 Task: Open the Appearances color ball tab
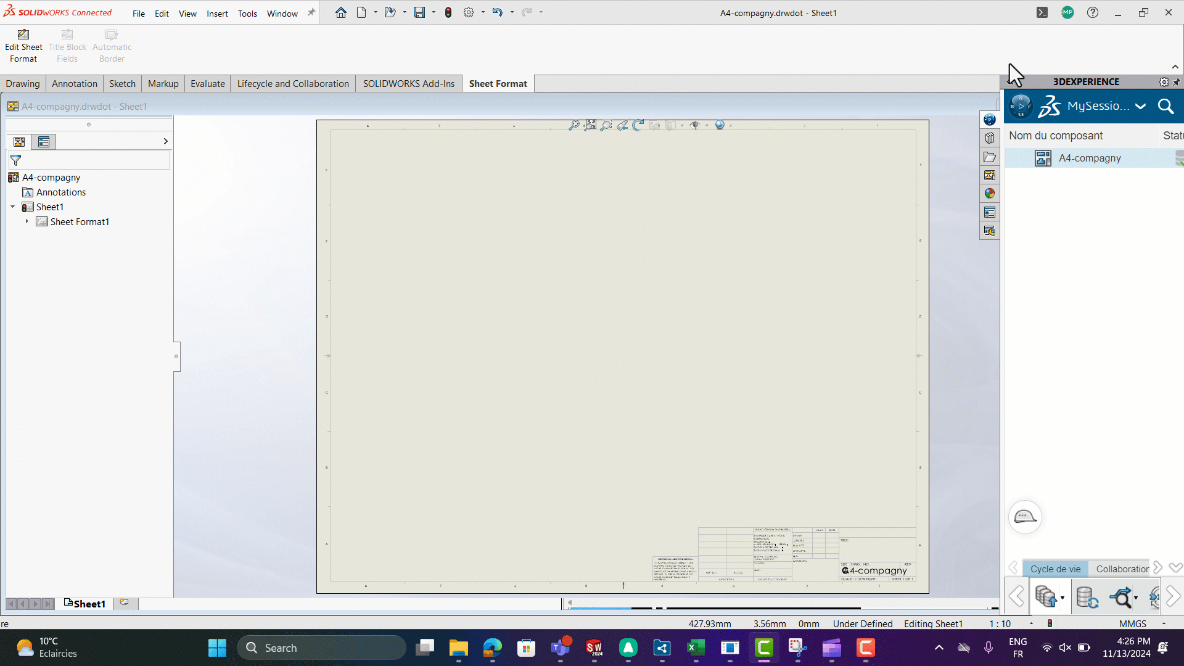990,194
